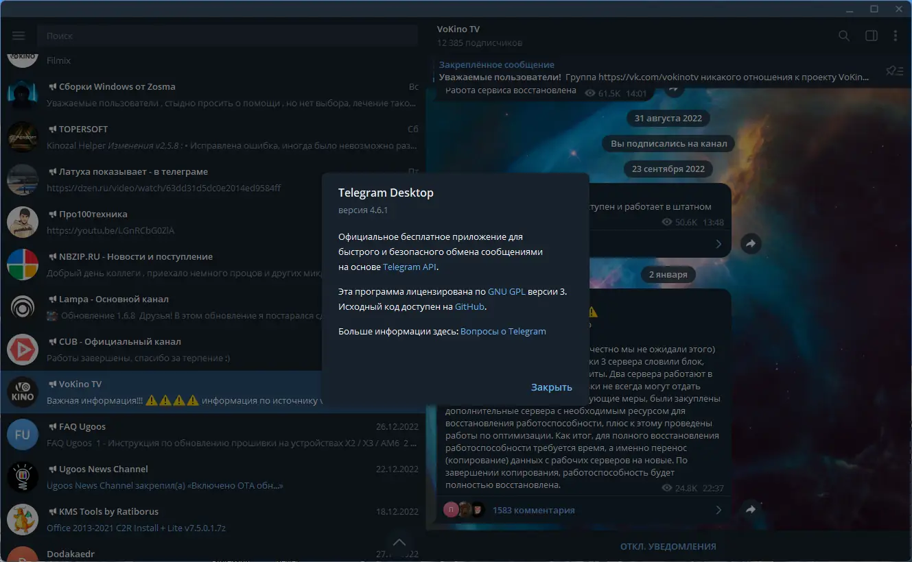Open the GNU GPL license link
Image resolution: width=912 pixels, height=562 pixels.
coord(506,291)
